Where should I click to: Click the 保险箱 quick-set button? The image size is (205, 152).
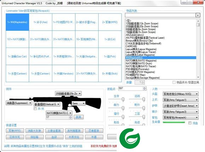click(35, 137)
